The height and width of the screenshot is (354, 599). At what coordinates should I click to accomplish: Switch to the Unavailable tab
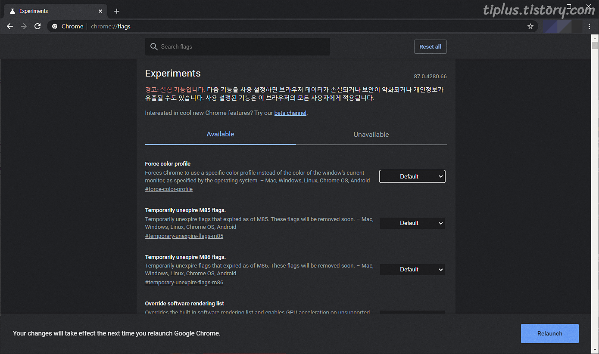371,134
